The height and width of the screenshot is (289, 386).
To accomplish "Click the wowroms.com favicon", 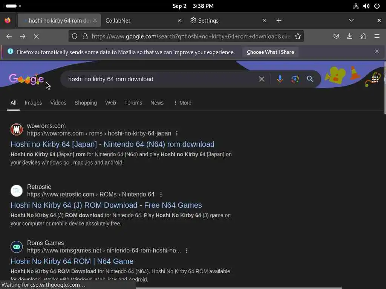I will (17, 129).
